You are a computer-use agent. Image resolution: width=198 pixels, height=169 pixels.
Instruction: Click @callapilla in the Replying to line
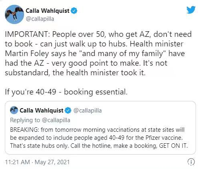tap(56, 120)
